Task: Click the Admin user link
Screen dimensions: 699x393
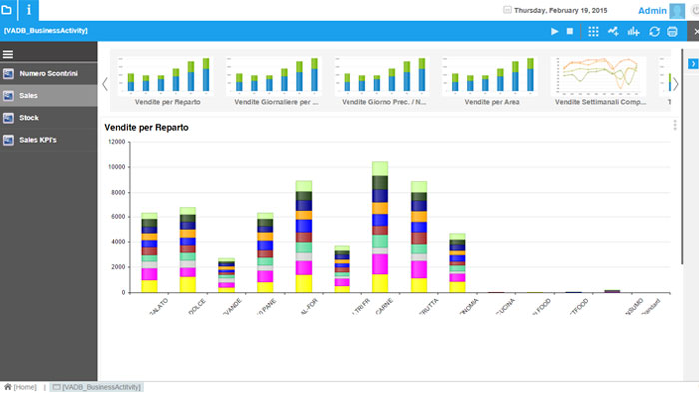Action: pos(652,11)
